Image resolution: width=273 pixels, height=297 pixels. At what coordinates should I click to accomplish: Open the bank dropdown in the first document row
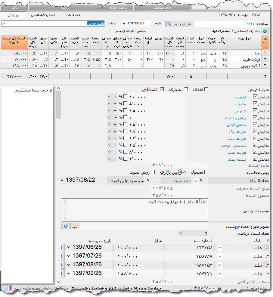click(x=220, y=247)
